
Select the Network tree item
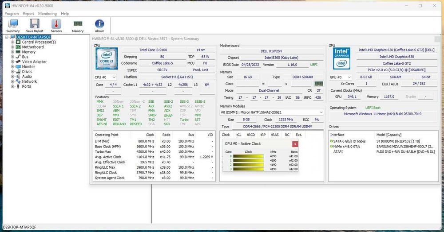coord(29,81)
